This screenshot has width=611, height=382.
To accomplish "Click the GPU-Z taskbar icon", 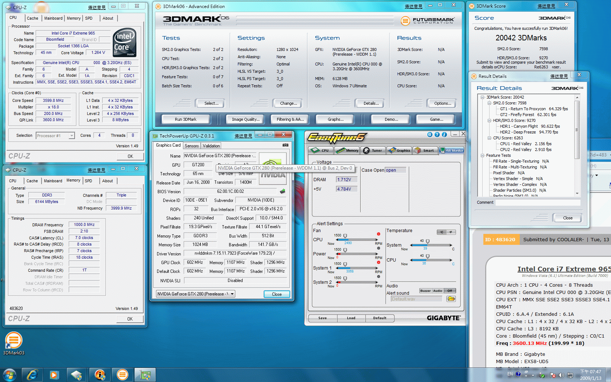I will (145, 375).
